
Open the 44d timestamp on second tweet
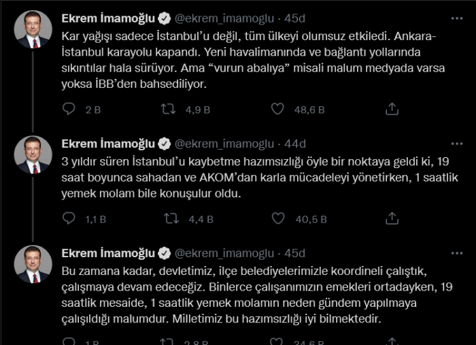coord(296,144)
